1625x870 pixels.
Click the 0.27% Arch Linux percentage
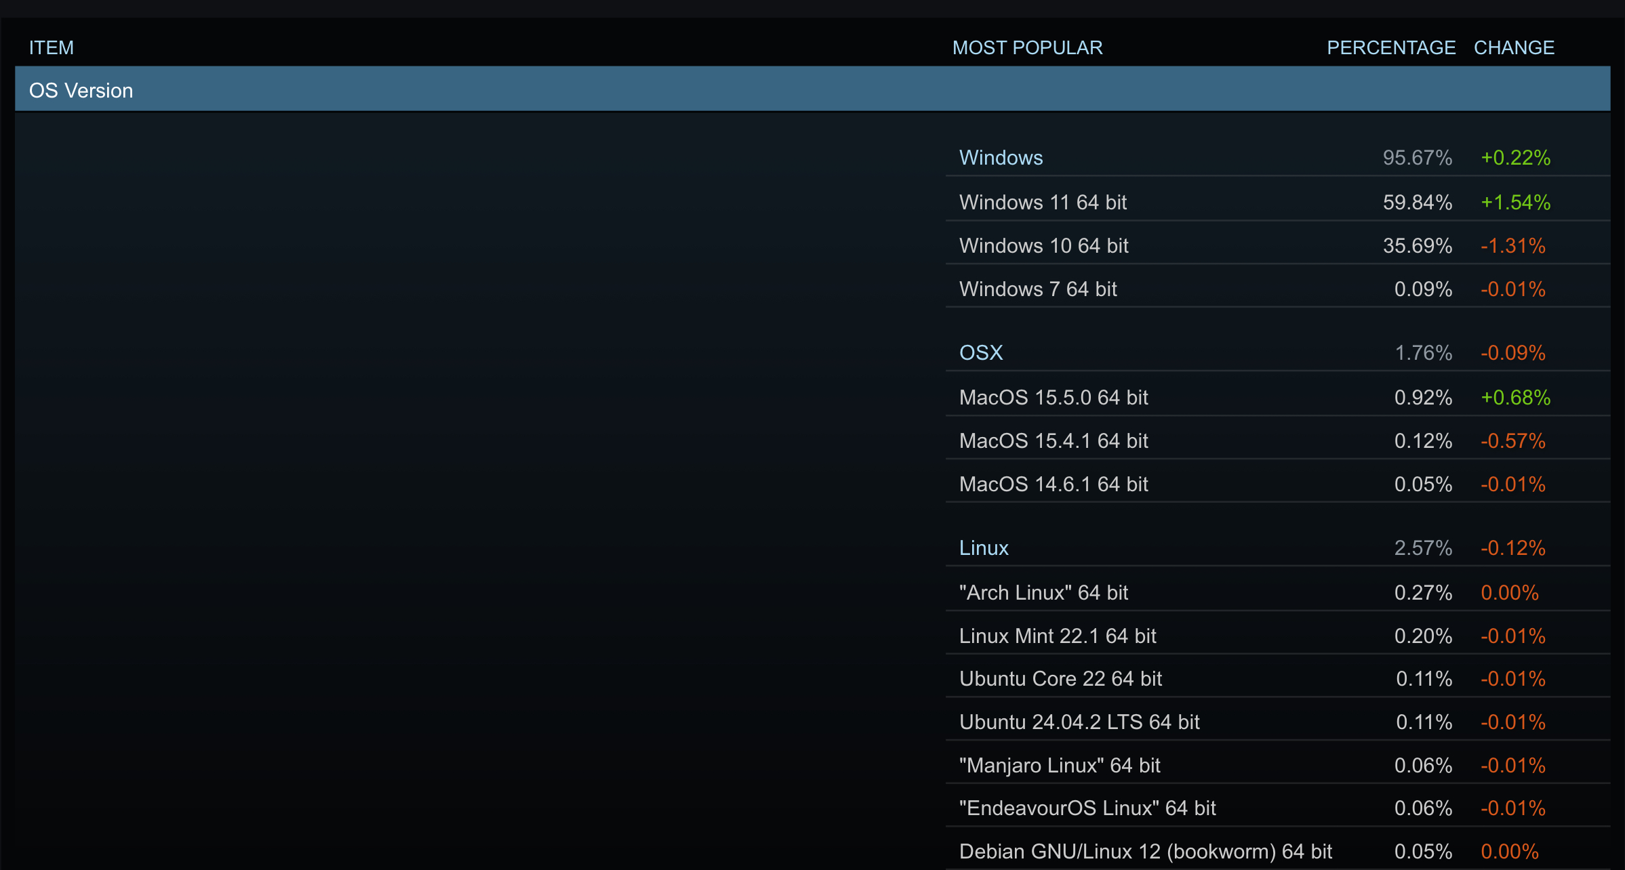(x=1424, y=592)
